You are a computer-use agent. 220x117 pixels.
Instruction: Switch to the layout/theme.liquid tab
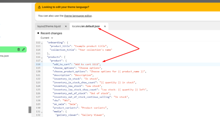49,26
